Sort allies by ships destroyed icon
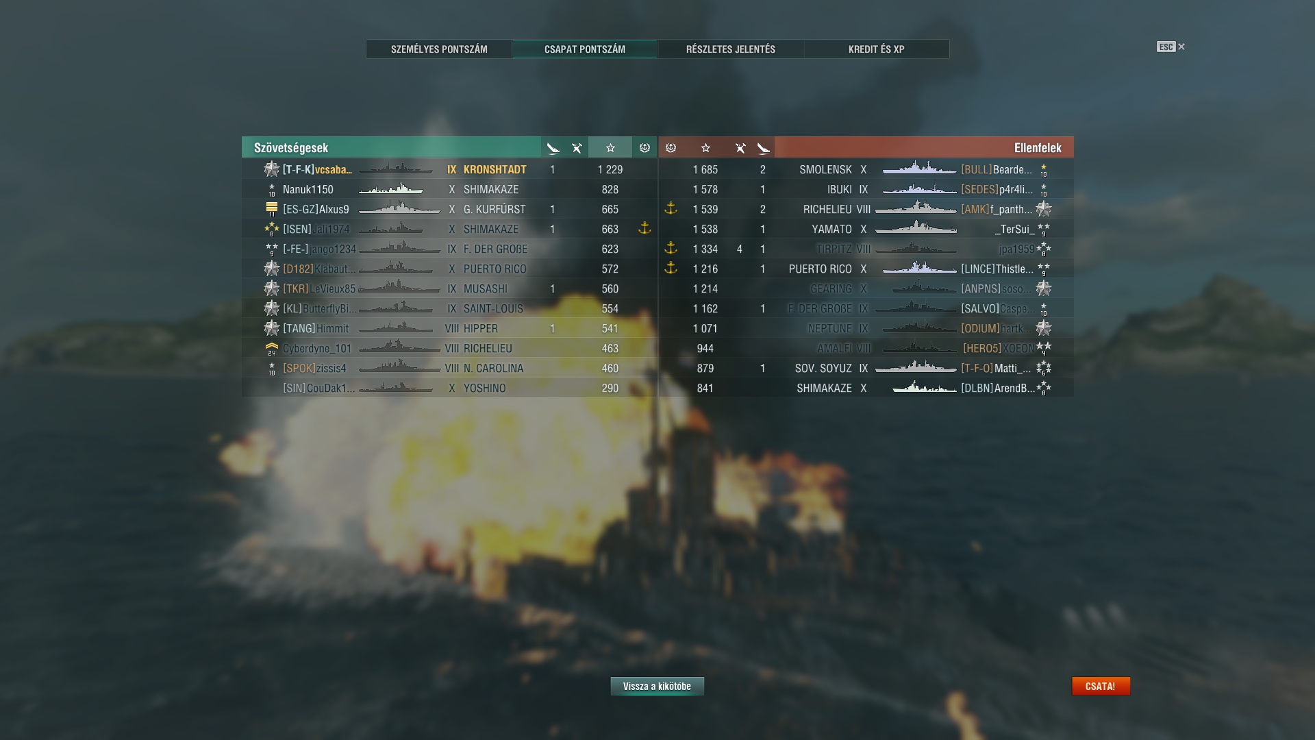1315x740 pixels. [x=553, y=147]
